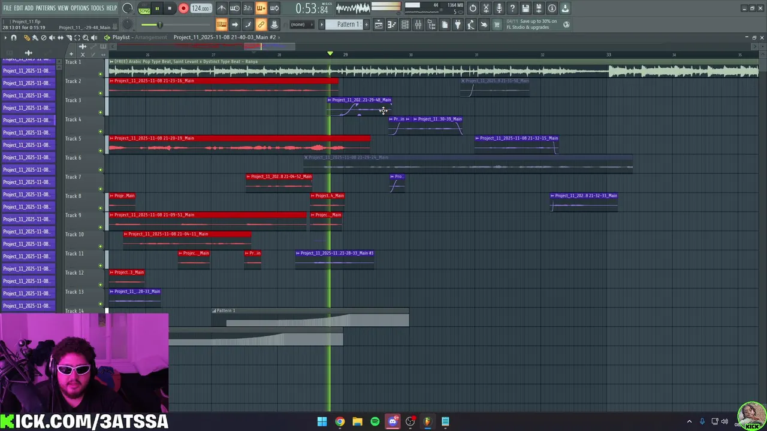Click the 124.000 tempo field
The image size is (767, 431).
[201, 8]
